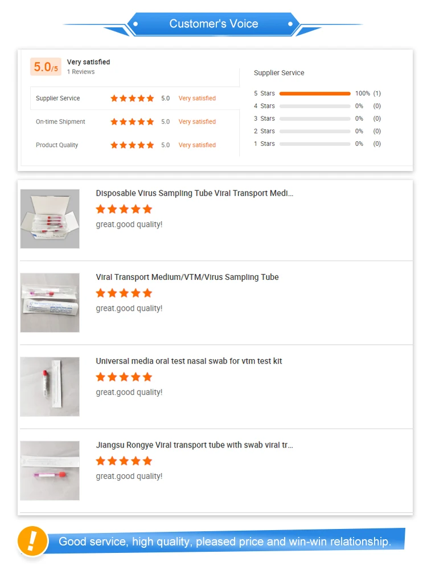Open Universal media oral test nasal swab link
Screen dimensions: 427x570
(x=189, y=361)
